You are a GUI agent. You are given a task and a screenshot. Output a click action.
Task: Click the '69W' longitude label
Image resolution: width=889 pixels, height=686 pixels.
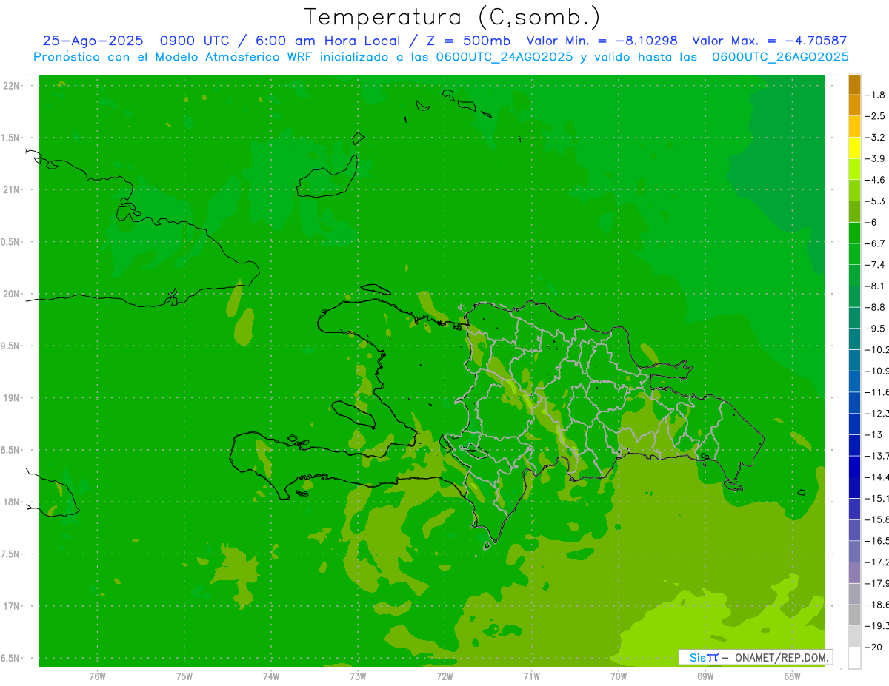click(x=705, y=676)
